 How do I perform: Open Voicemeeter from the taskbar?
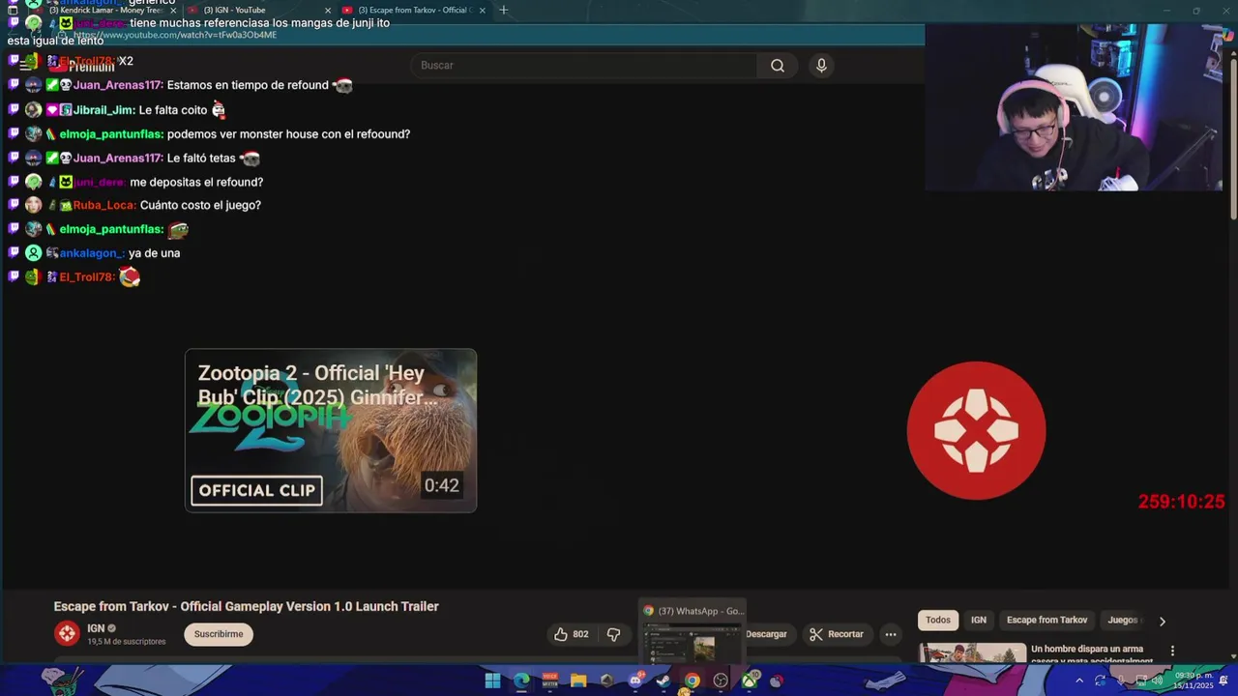coord(549,681)
